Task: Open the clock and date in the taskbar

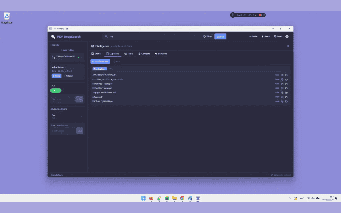Action: [328, 198]
